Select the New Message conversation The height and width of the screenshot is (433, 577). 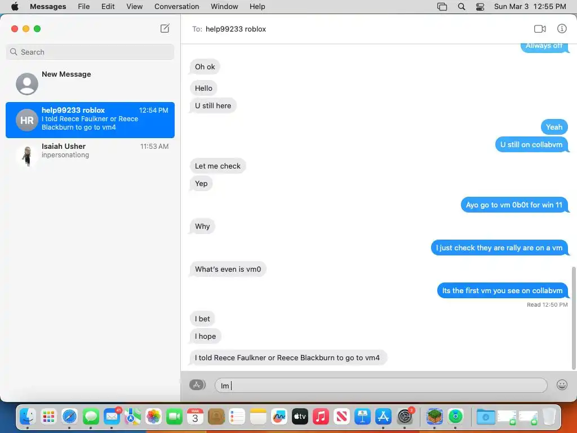point(90,83)
